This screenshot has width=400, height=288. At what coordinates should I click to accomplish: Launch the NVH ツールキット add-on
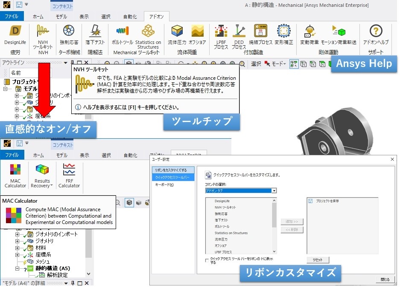coord(43,37)
